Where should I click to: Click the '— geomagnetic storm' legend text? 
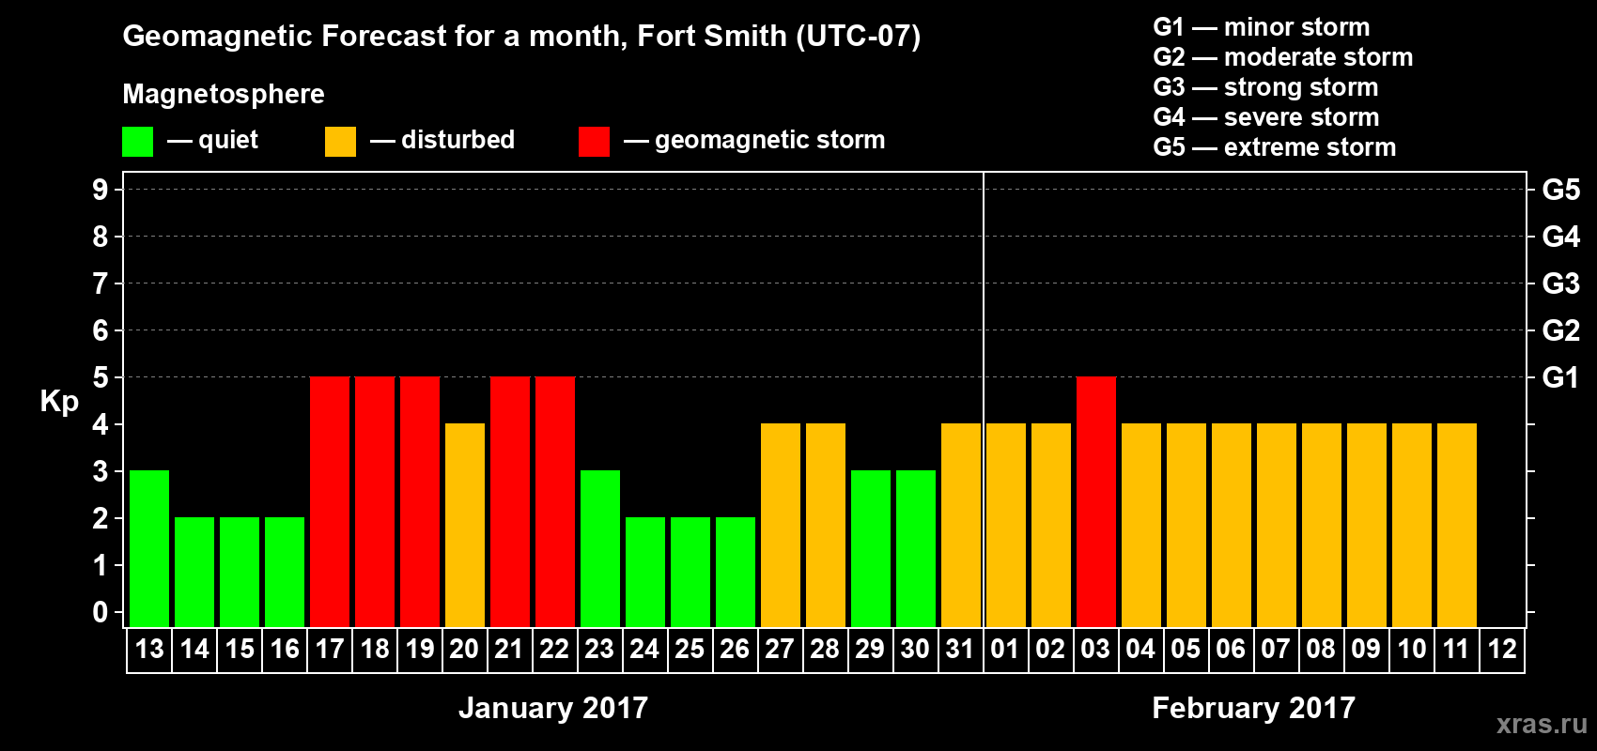754,140
